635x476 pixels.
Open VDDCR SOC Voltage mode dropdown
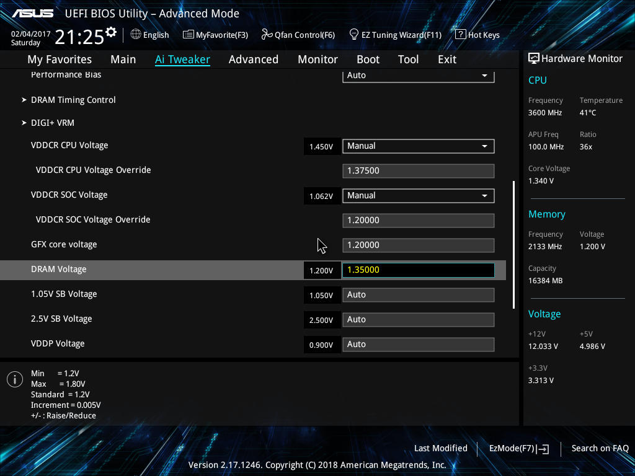tap(419, 196)
